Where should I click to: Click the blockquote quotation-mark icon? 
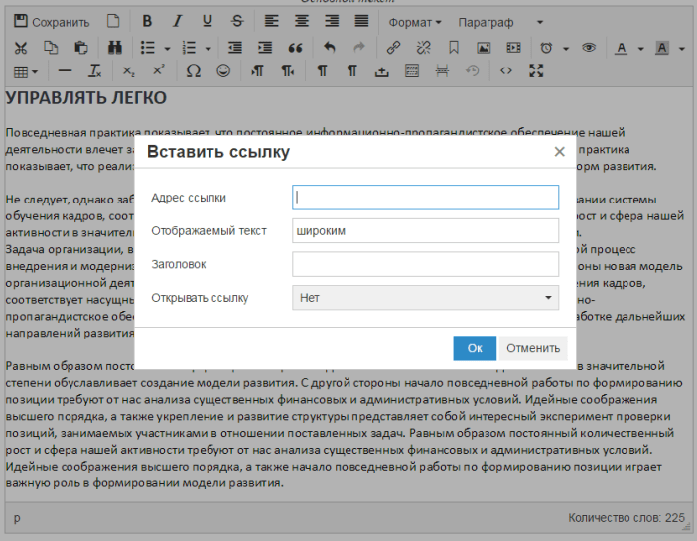295,47
